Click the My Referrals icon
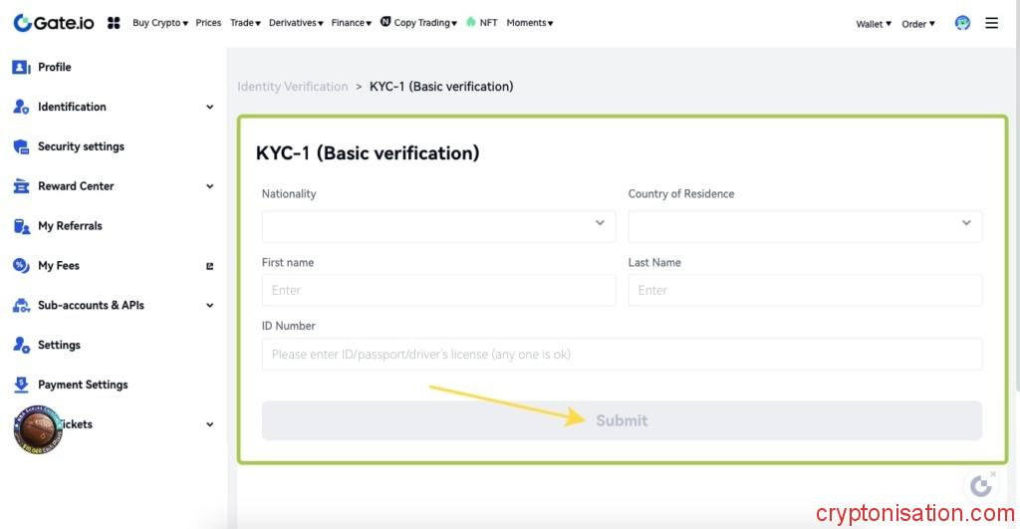This screenshot has width=1020, height=529. (x=21, y=226)
